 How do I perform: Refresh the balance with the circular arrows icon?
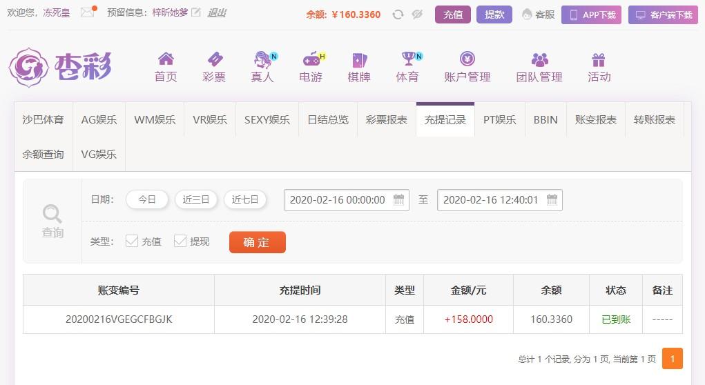(x=398, y=14)
